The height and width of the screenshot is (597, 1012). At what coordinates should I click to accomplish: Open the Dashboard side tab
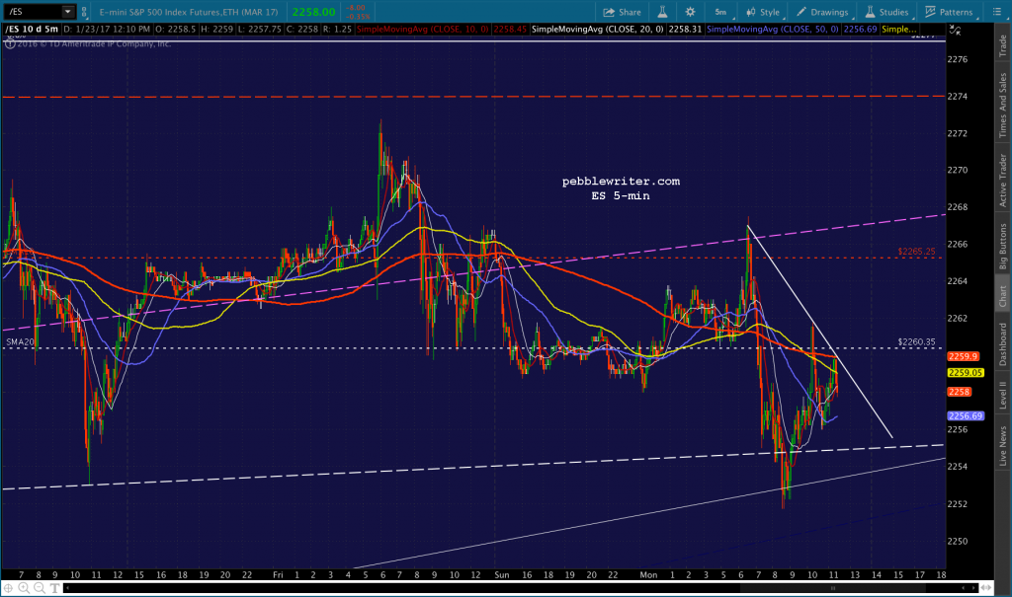pos(1003,345)
